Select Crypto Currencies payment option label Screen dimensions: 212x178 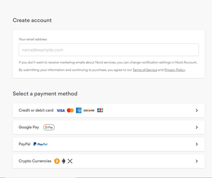pos(35,161)
